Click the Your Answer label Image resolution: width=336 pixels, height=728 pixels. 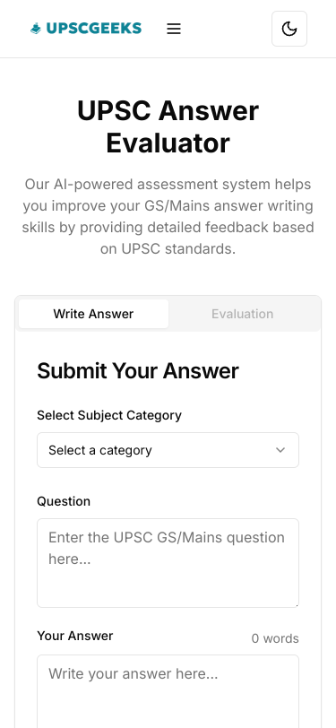point(75,636)
